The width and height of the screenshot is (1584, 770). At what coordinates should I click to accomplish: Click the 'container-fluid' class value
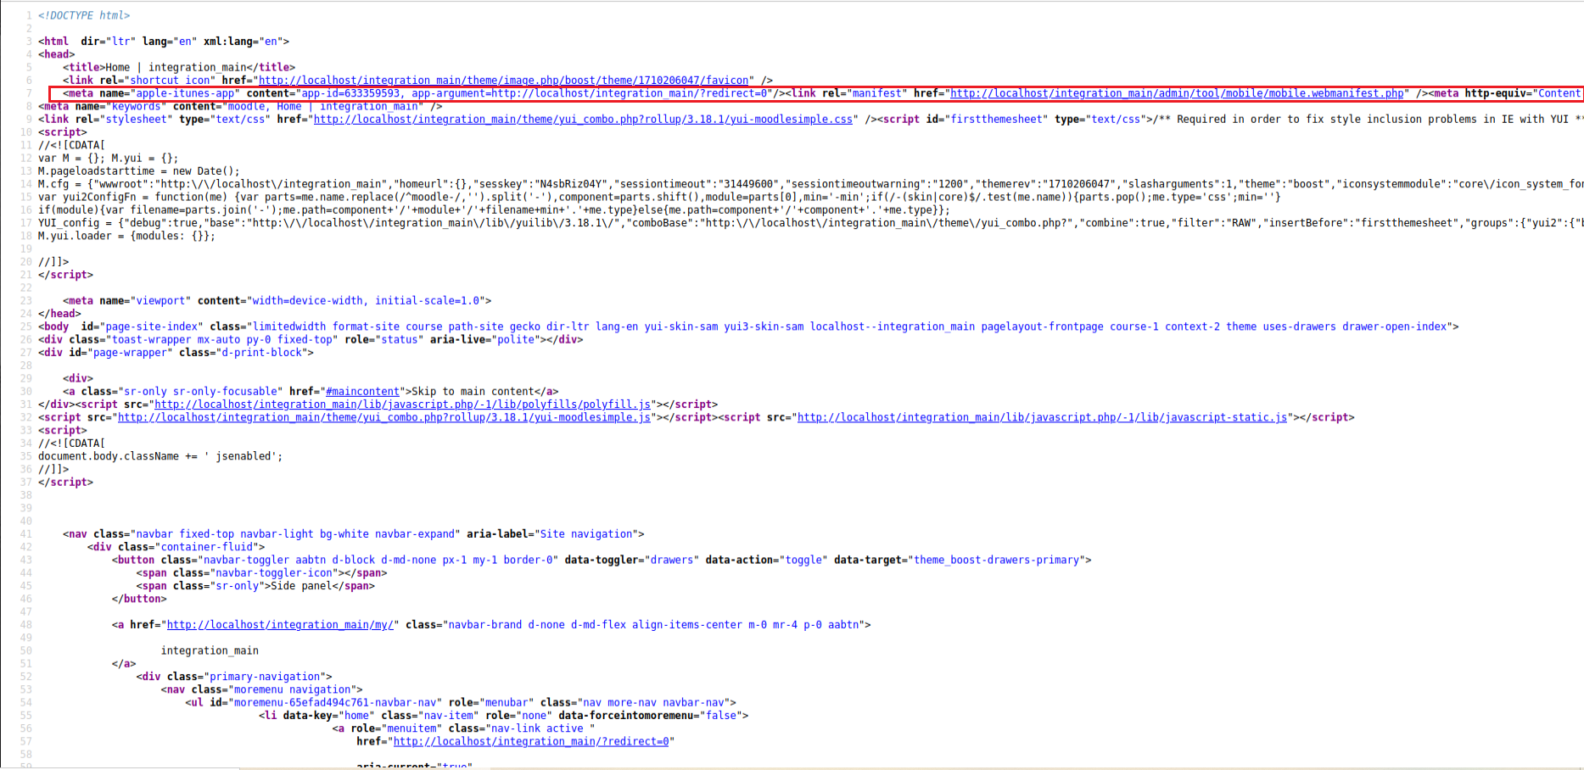pyautogui.click(x=206, y=547)
